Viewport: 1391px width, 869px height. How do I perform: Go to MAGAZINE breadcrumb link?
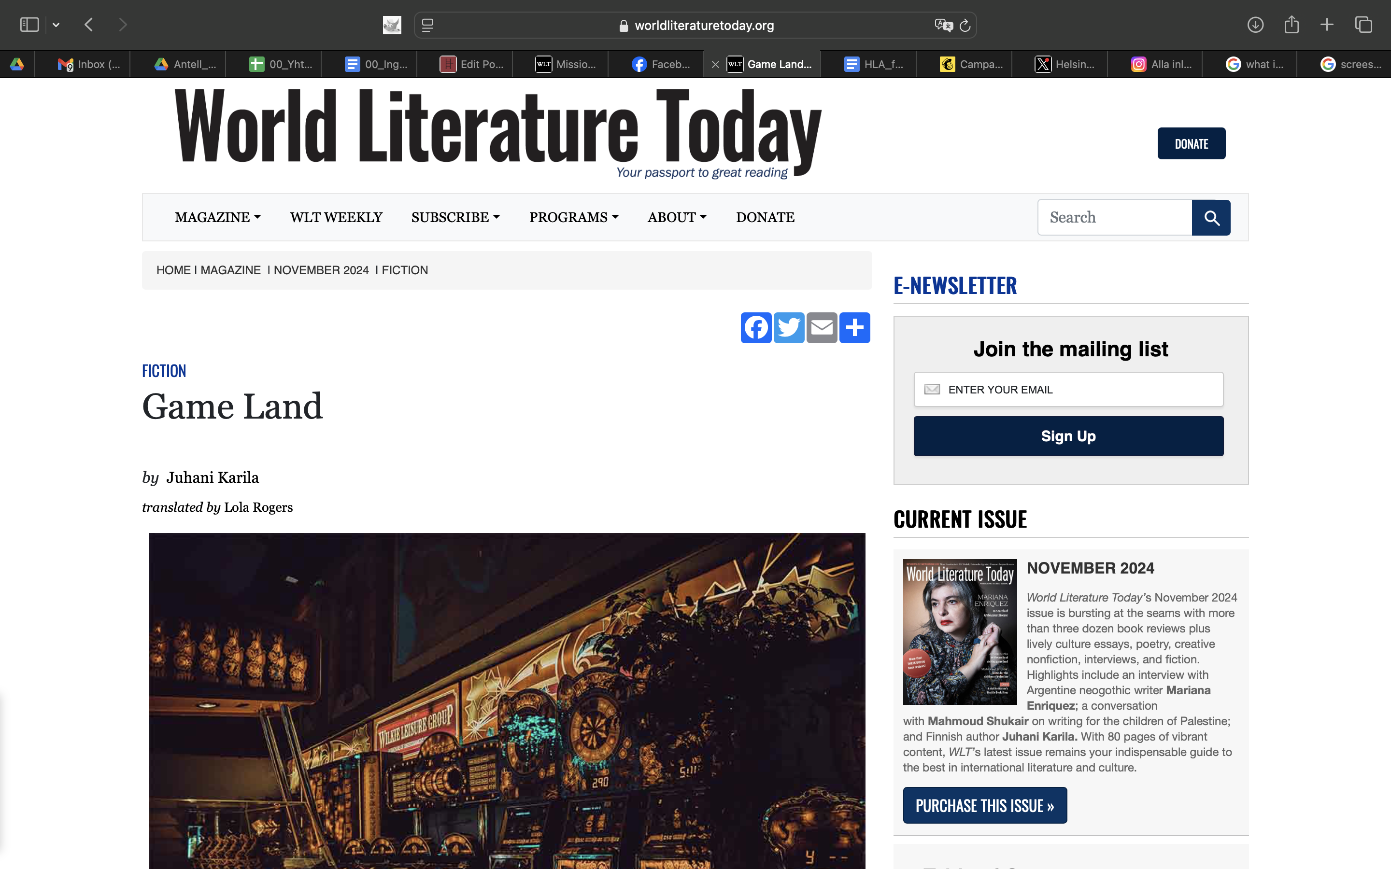230,270
